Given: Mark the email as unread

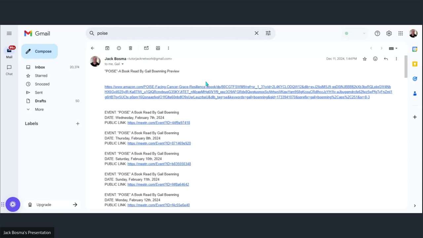Looking at the screenshot, I should (146, 48).
